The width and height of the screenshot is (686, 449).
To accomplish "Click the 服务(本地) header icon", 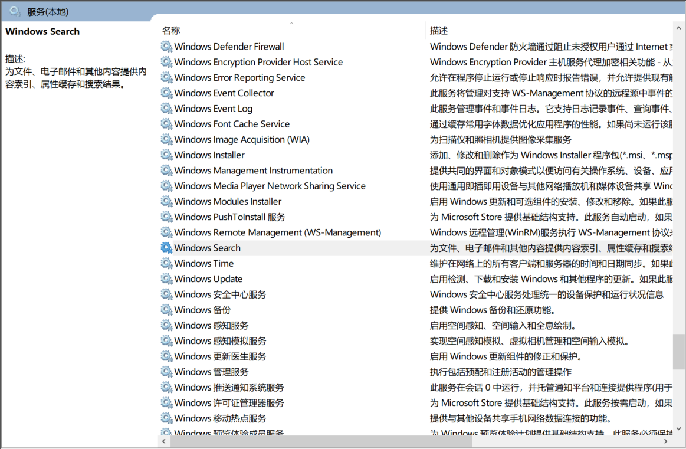I will 15,11.
